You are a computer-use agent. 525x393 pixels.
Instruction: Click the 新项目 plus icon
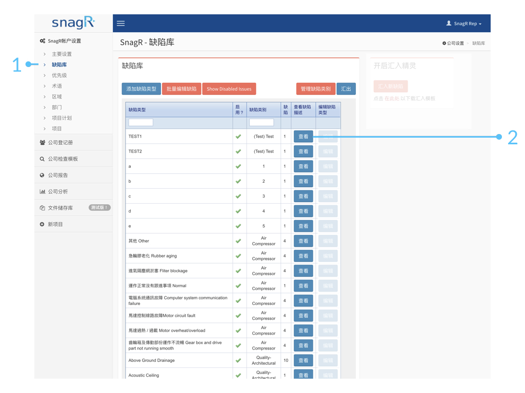click(42, 224)
